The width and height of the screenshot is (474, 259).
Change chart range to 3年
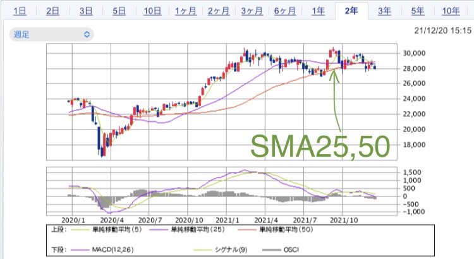[384, 11]
